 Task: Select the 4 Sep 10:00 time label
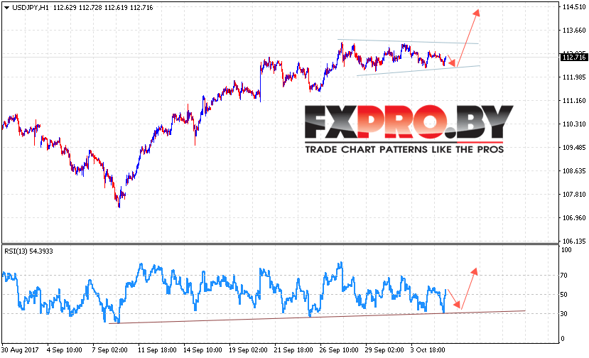pyautogui.click(x=64, y=349)
